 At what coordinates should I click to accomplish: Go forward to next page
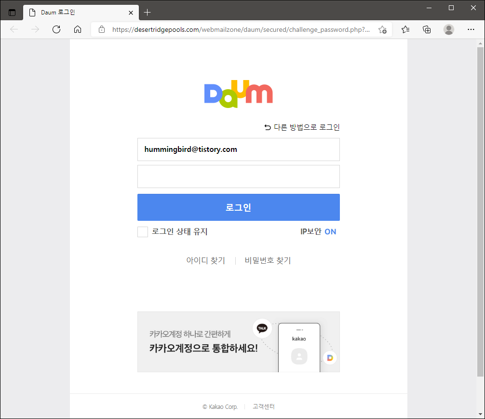pyautogui.click(x=35, y=29)
